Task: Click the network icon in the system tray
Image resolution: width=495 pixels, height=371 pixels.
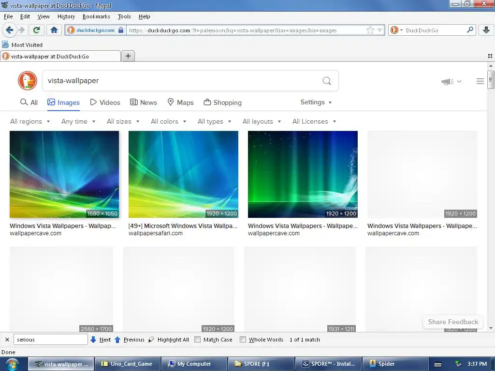Action: pyautogui.click(x=458, y=364)
